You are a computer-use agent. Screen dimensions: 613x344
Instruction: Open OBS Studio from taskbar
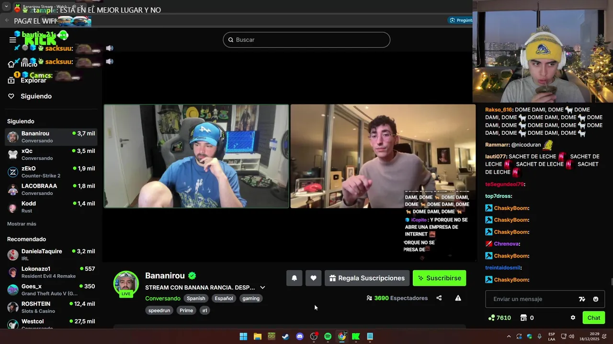tap(314, 336)
